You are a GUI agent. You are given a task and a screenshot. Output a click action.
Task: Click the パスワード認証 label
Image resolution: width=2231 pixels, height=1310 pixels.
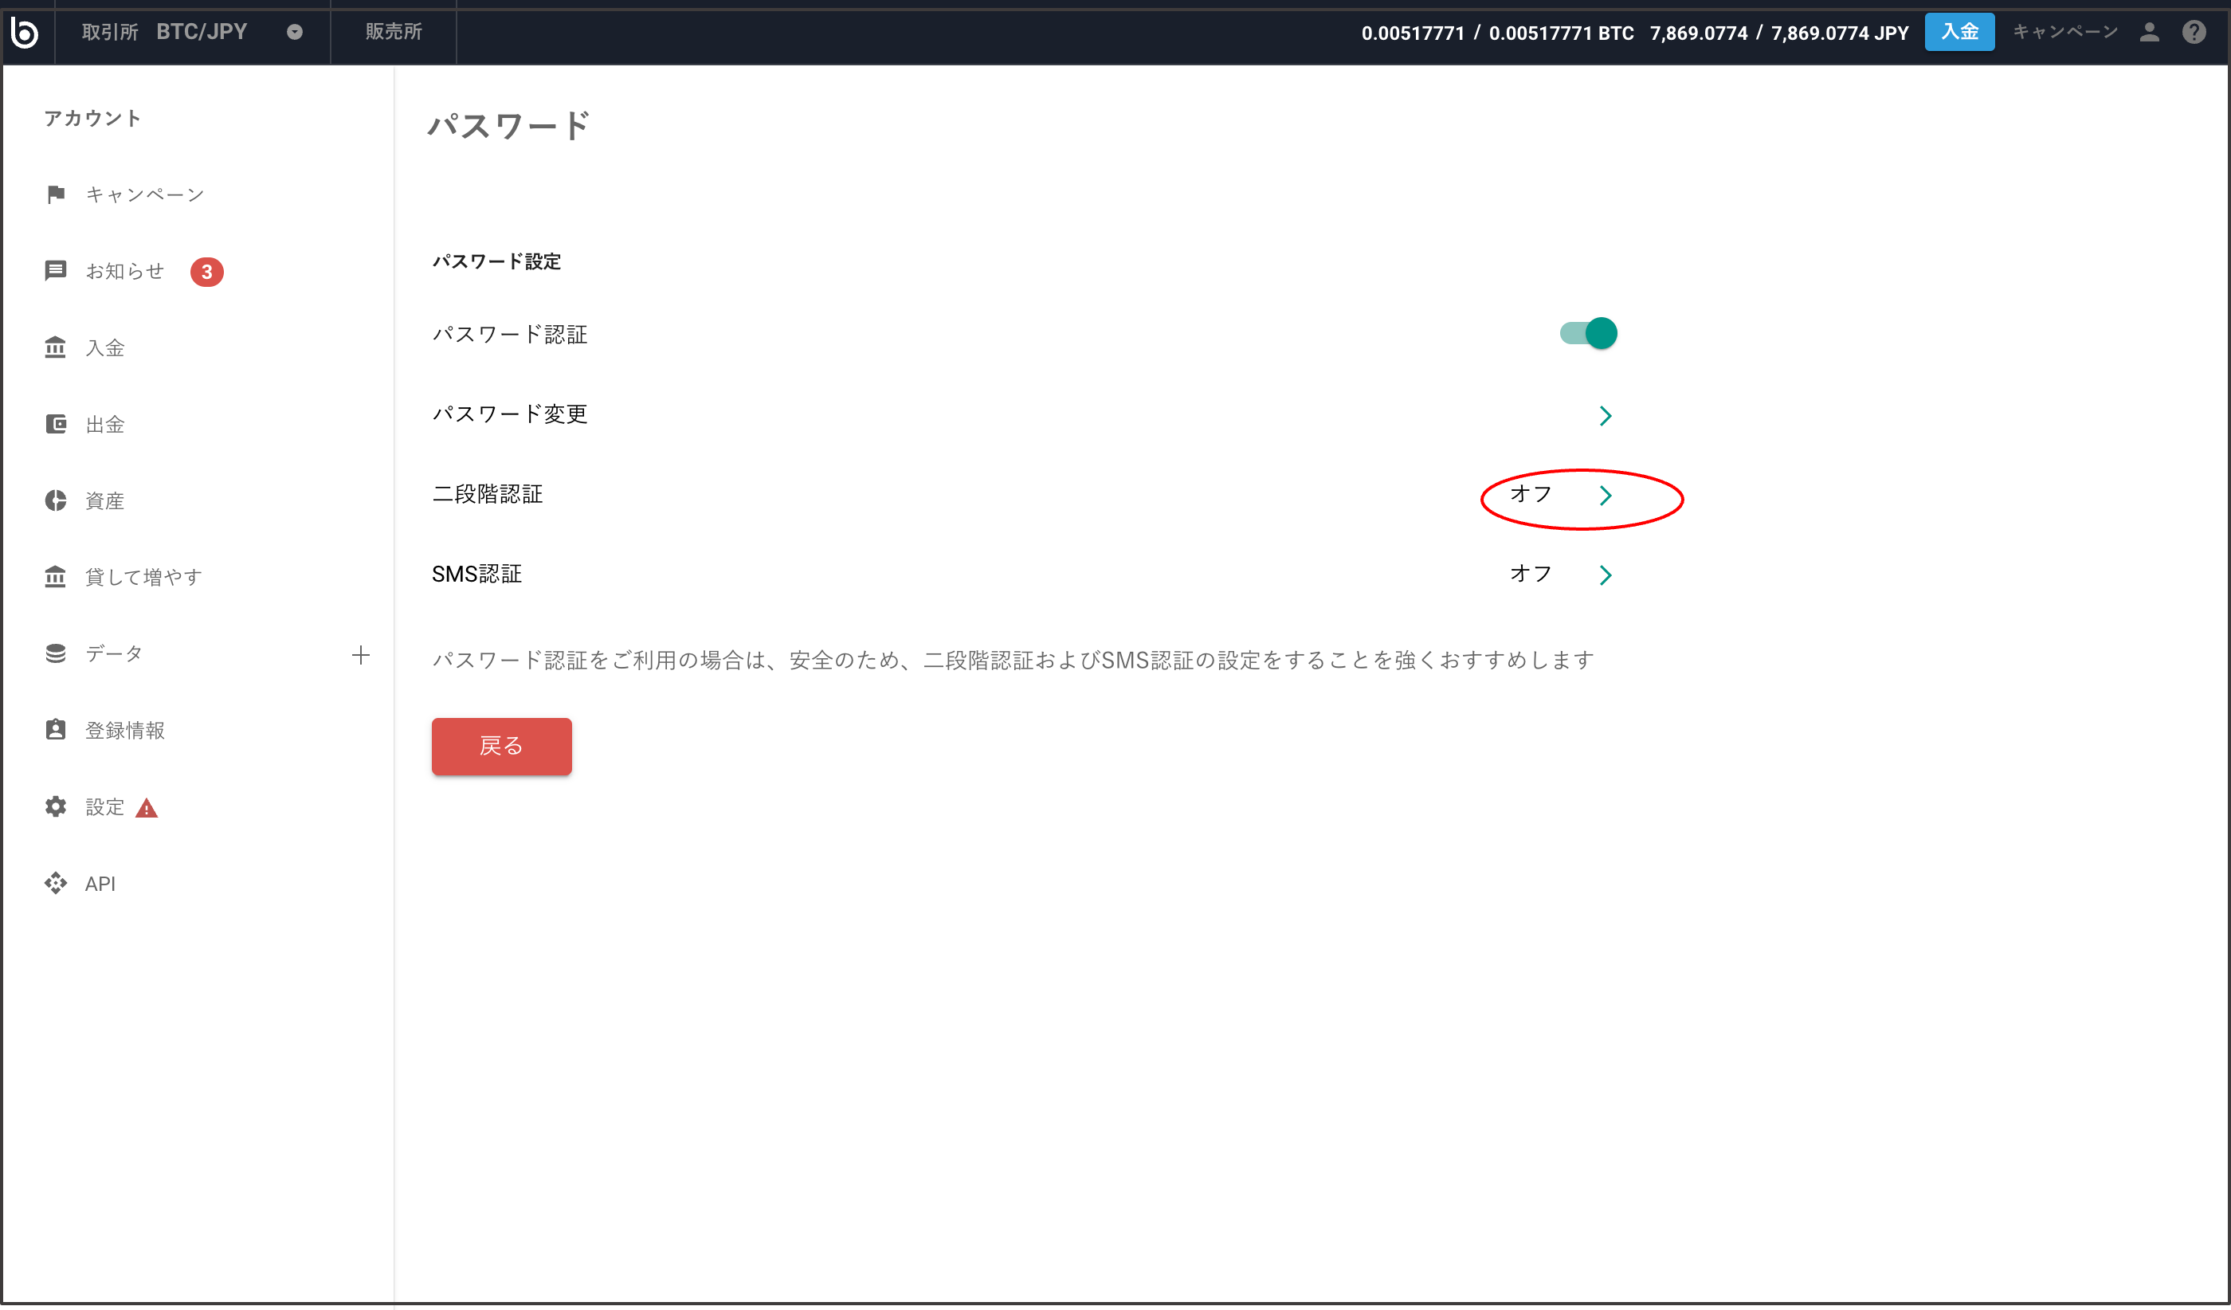pyautogui.click(x=510, y=335)
